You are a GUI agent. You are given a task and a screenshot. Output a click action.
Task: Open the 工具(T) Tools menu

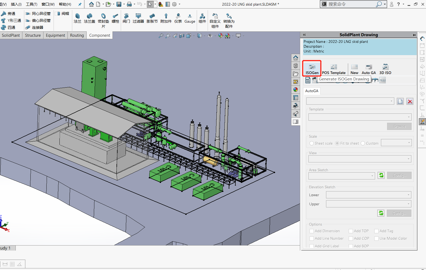click(x=31, y=4)
